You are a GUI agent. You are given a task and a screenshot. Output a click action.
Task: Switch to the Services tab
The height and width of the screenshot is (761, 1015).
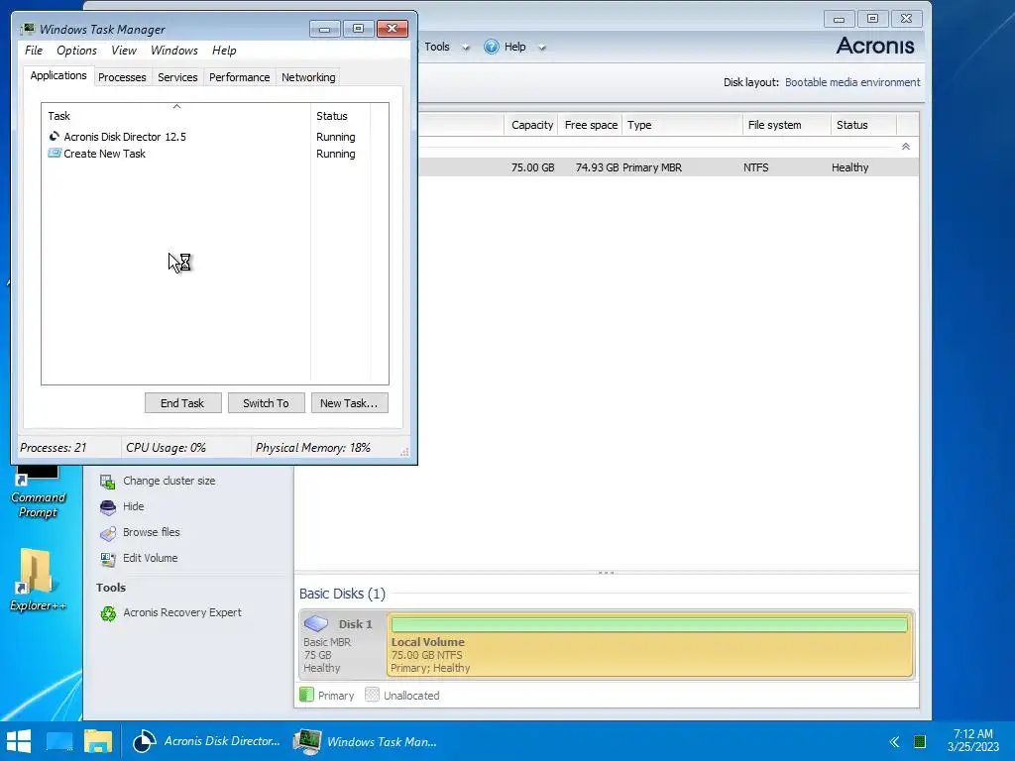click(177, 77)
